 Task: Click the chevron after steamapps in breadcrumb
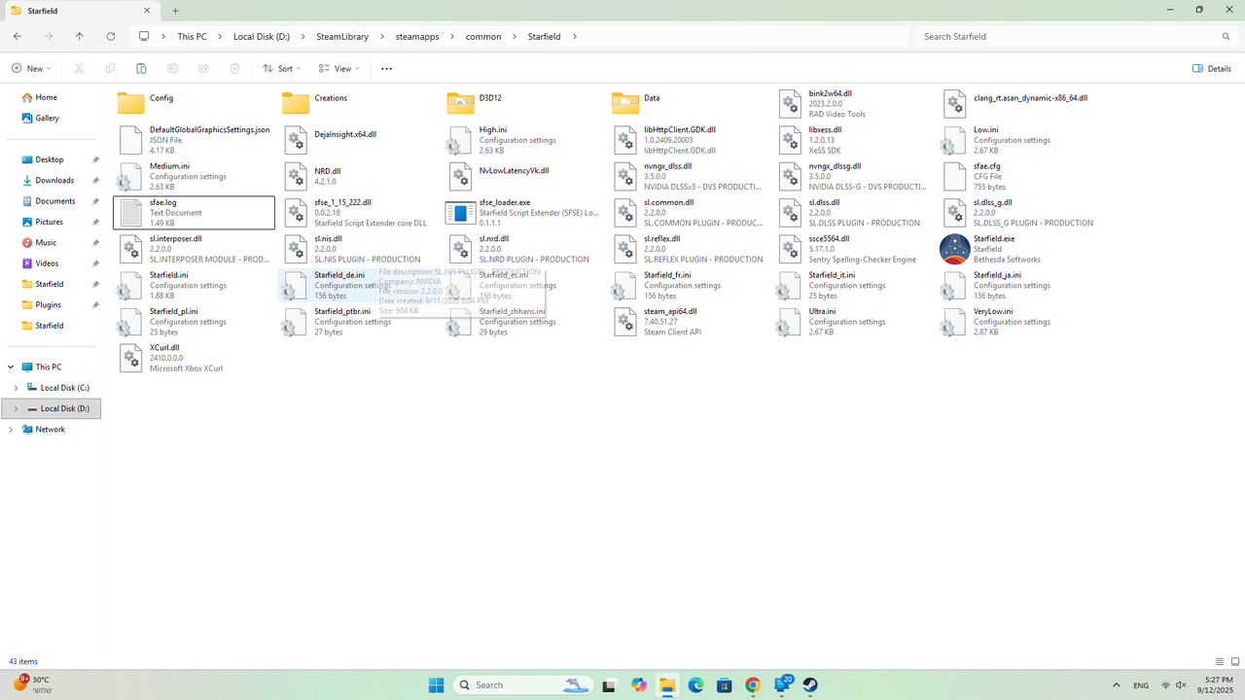click(451, 36)
